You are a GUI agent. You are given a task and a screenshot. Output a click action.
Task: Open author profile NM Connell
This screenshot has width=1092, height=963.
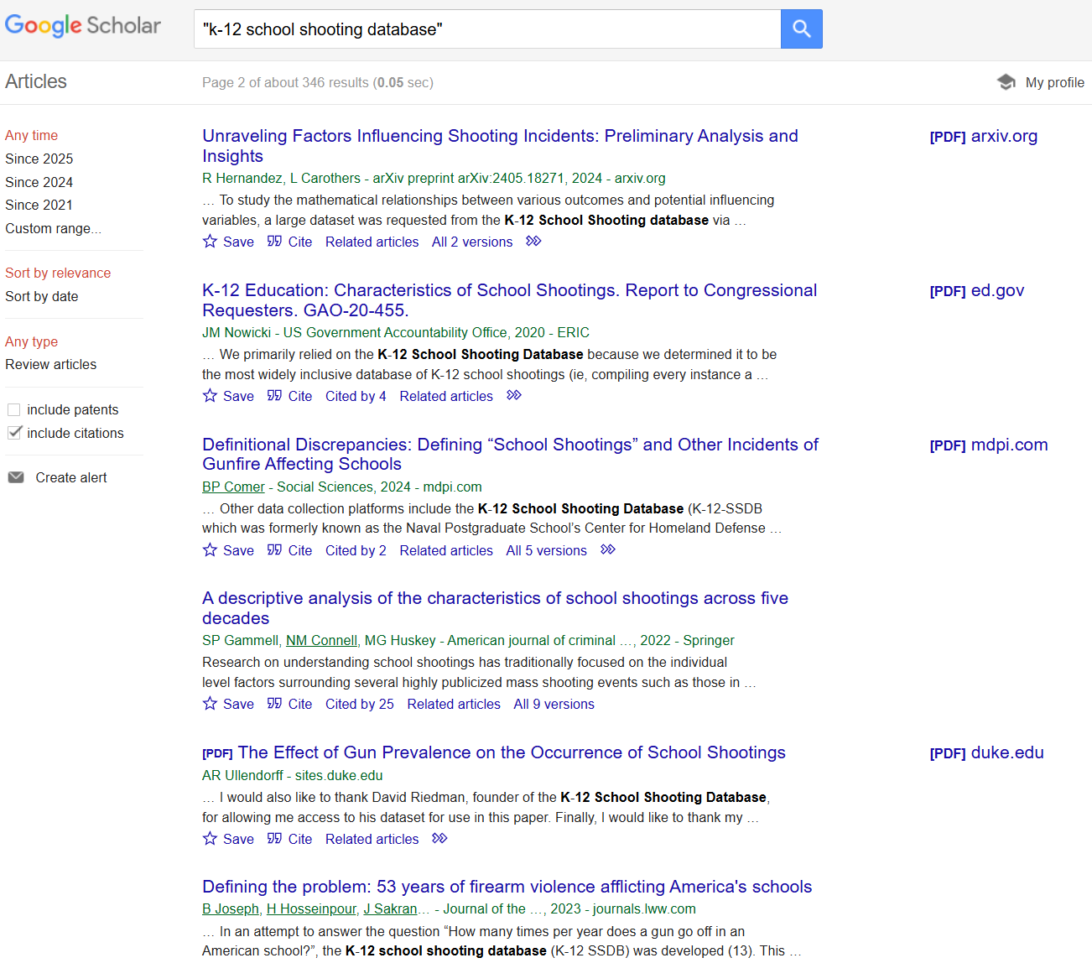[x=322, y=640]
